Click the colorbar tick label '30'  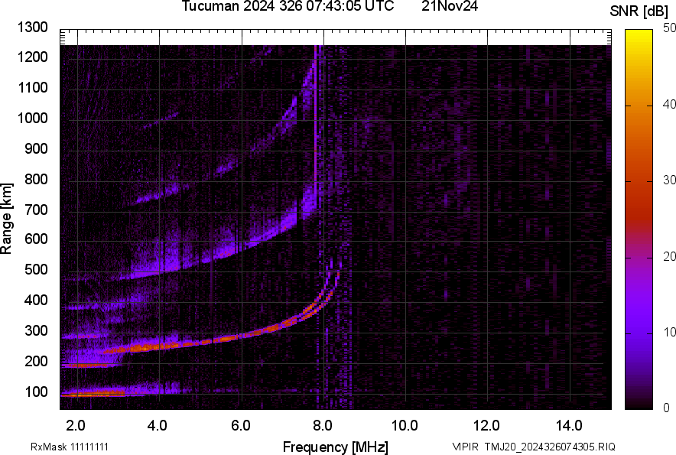669,180
